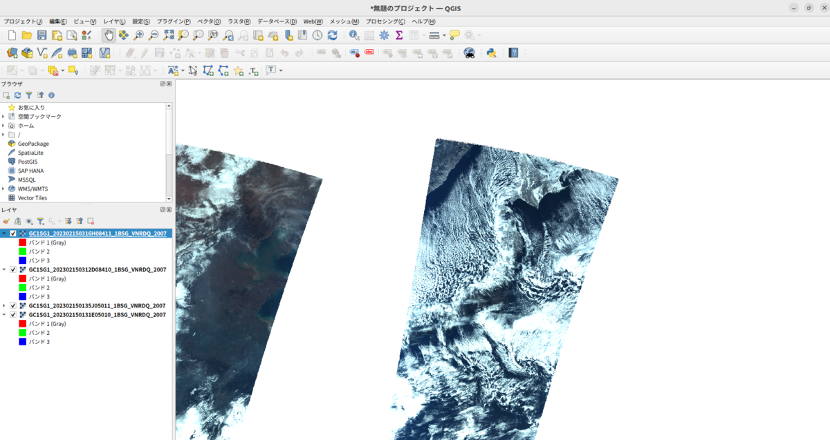Click the filter legend icon in the layers panel

click(40, 221)
